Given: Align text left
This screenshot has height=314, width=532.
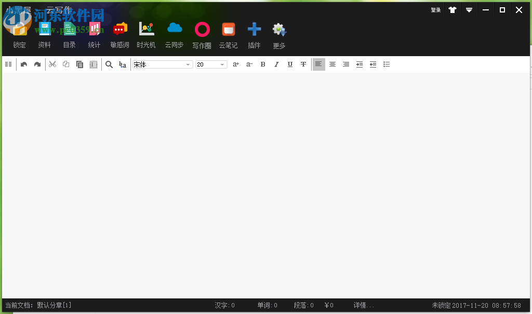Looking at the screenshot, I should pyautogui.click(x=318, y=64).
